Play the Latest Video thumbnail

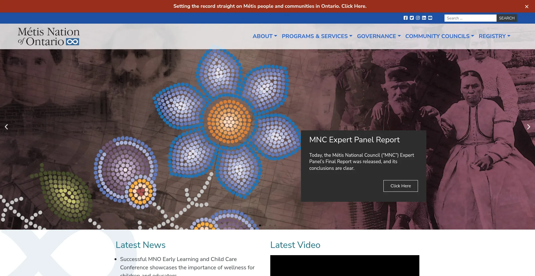tap(345, 265)
